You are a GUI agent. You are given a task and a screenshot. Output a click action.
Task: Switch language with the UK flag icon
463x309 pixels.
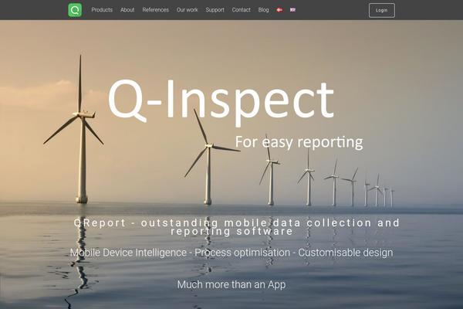pyautogui.click(x=292, y=10)
